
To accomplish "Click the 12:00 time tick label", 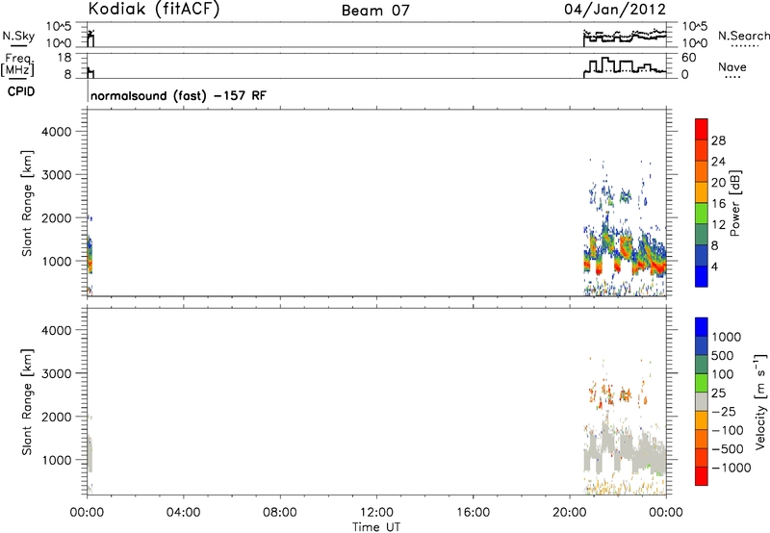I will 376,513.
